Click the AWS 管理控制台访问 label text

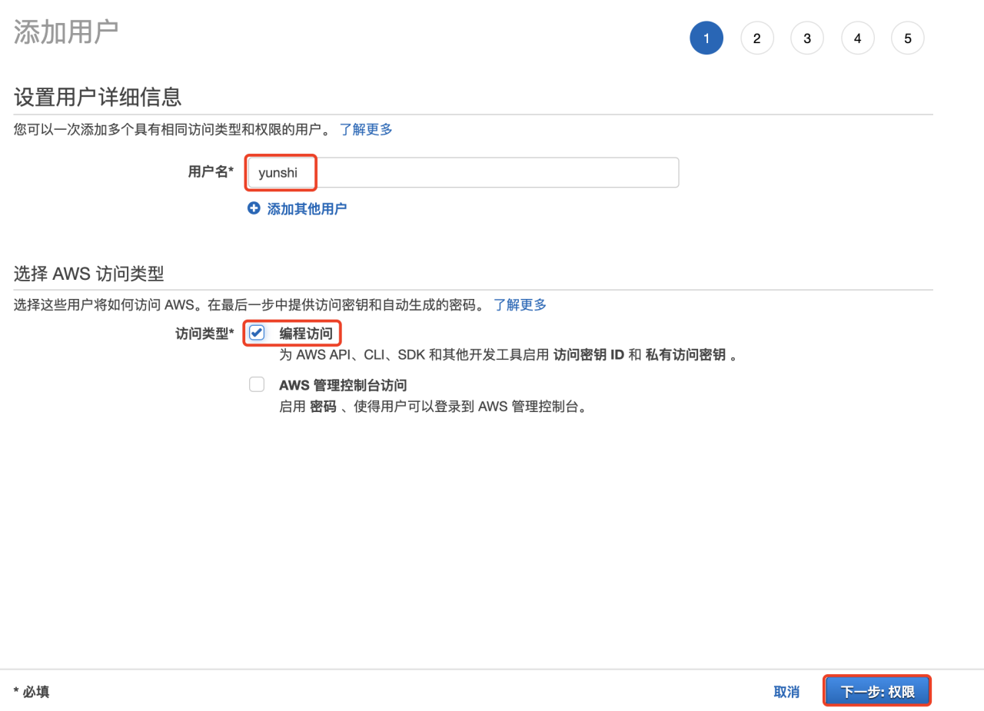pyautogui.click(x=343, y=385)
